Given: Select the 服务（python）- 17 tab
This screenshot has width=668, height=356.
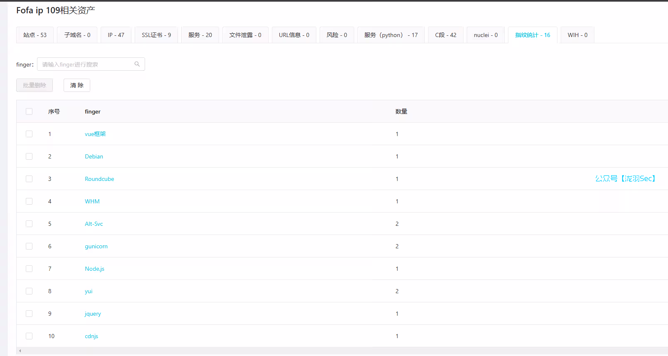Looking at the screenshot, I should coord(391,35).
